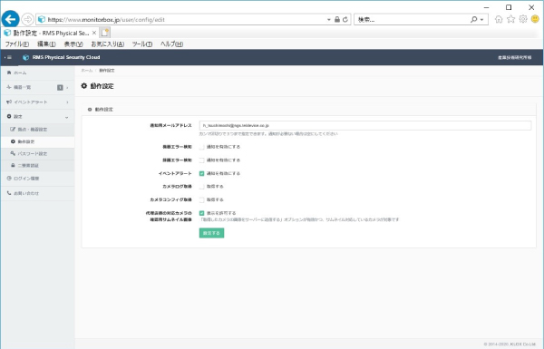544x349 pixels.
Task: Open お問い合わせ in the sidebar
Action: pos(37,193)
